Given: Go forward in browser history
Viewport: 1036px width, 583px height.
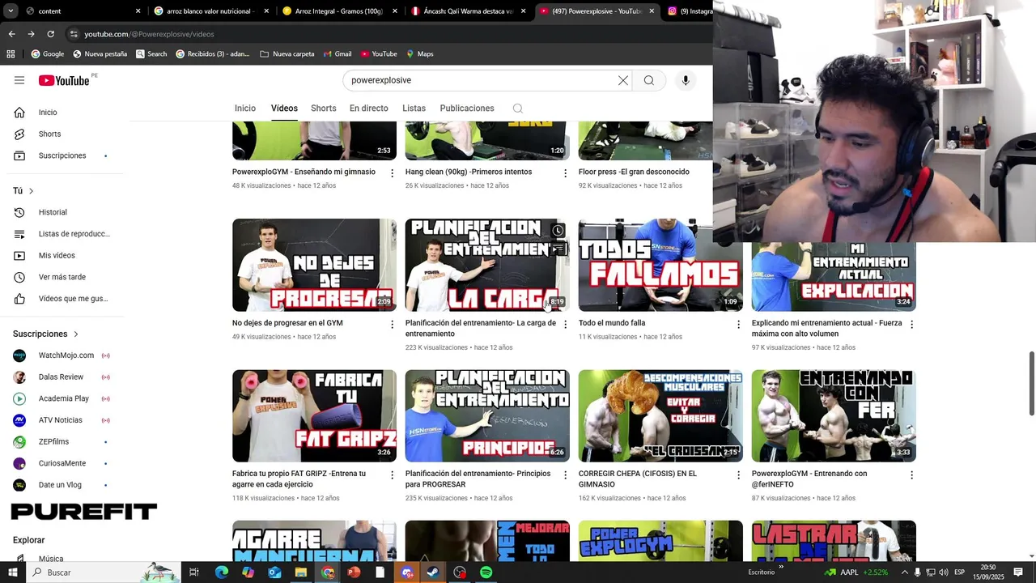Looking at the screenshot, I should 31,34.
